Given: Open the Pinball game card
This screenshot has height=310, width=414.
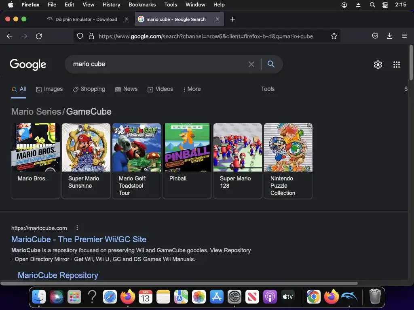Looking at the screenshot, I should tap(187, 161).
